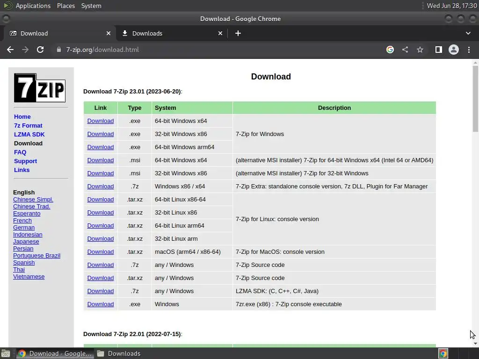Open the Google icon in address bar
Screen dimensions: 479x359
click(x=390, y=50)
